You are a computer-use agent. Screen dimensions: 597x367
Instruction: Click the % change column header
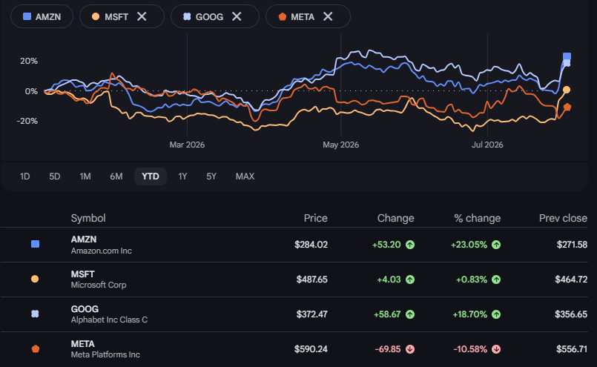pyautogui.click(x=478, y=218)
